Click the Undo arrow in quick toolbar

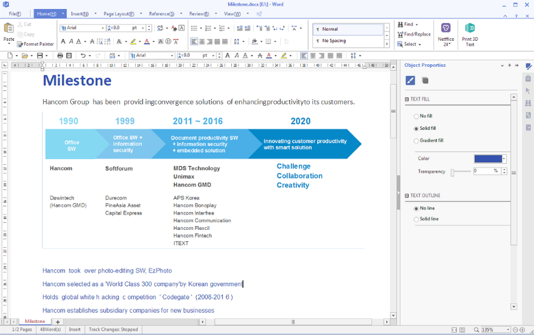coord(83,56)
